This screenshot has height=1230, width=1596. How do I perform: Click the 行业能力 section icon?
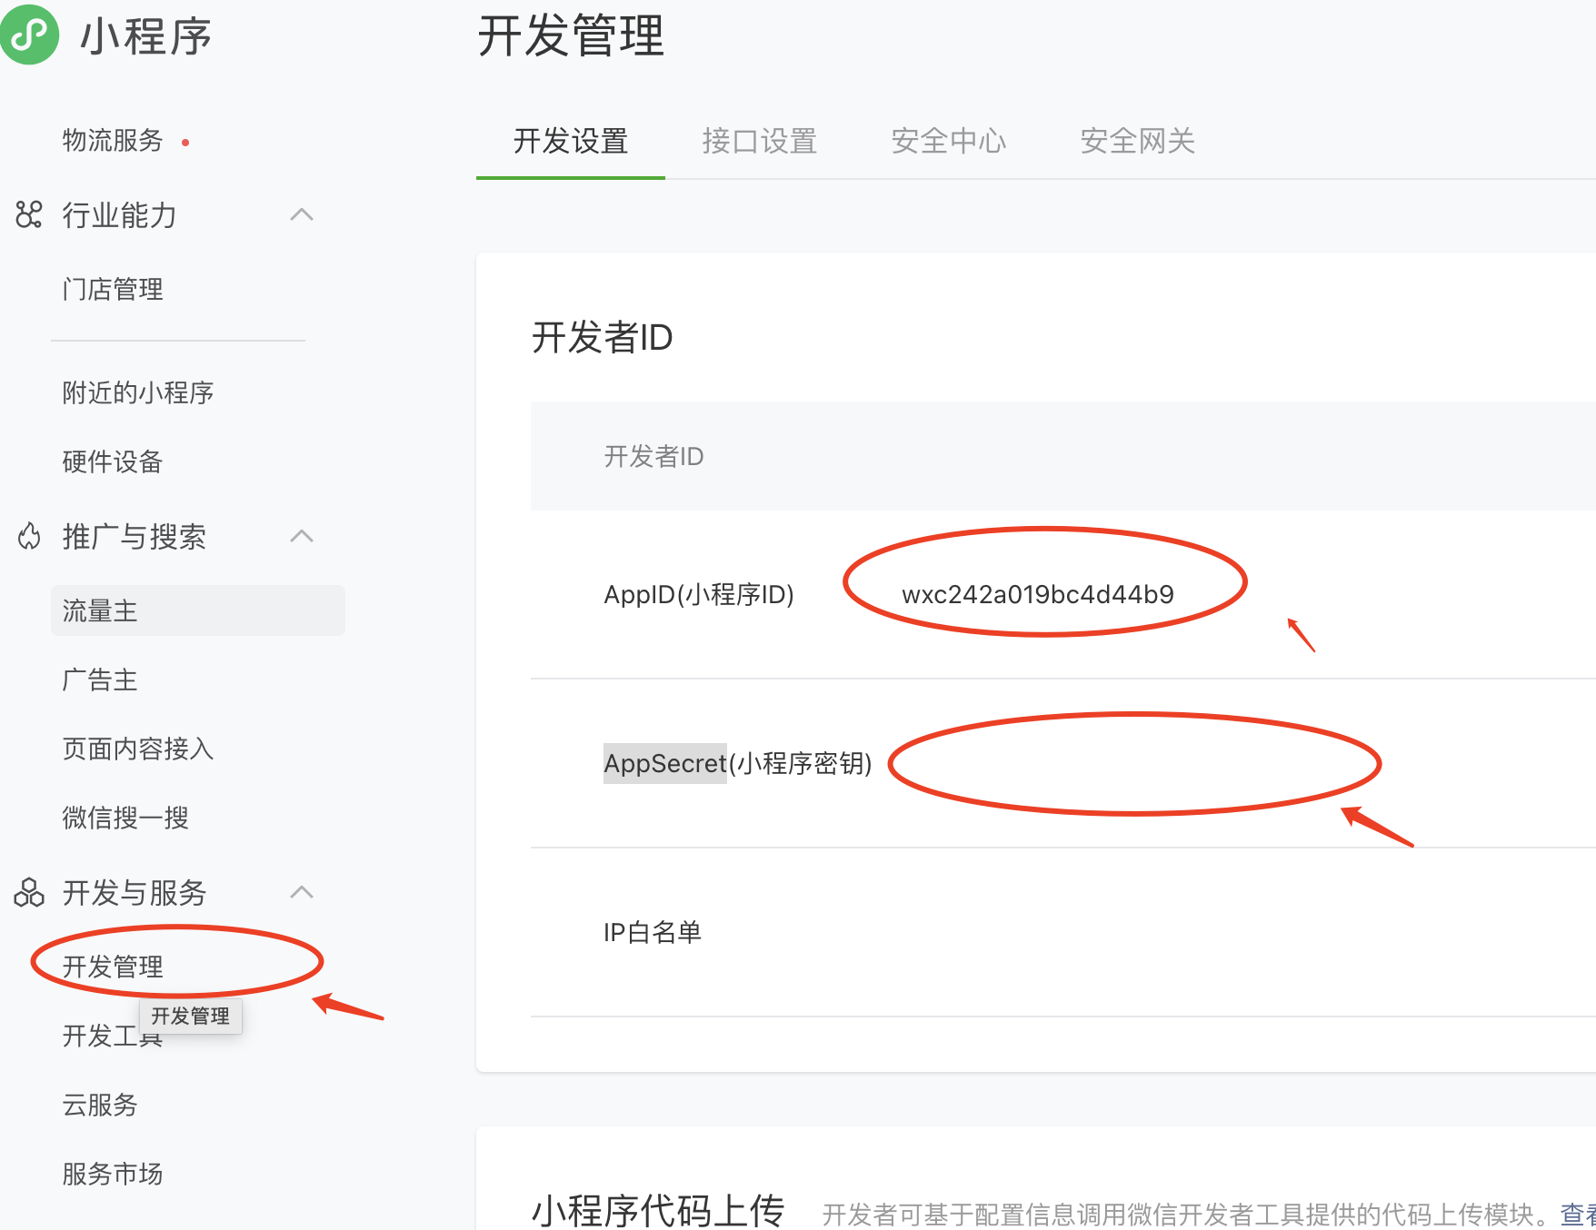(x=29, y=214)
